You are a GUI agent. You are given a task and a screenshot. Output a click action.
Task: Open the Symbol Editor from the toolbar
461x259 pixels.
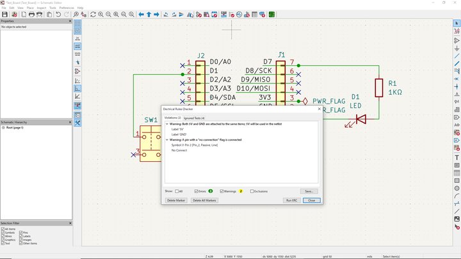point(198,14)
